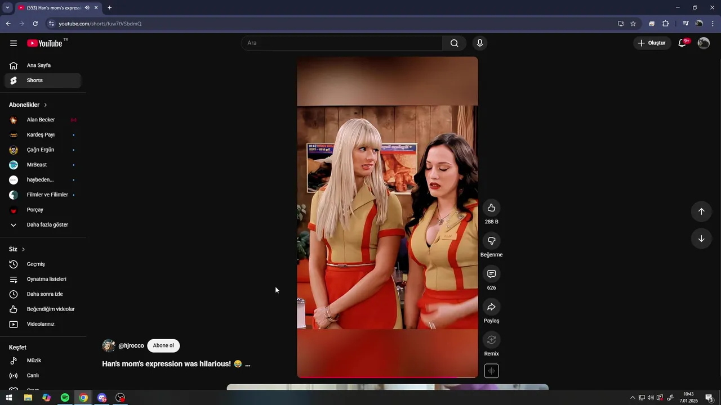Open OBS Studio from the taskbar
This screenshot has width=721, height=405.
[120, 398]
